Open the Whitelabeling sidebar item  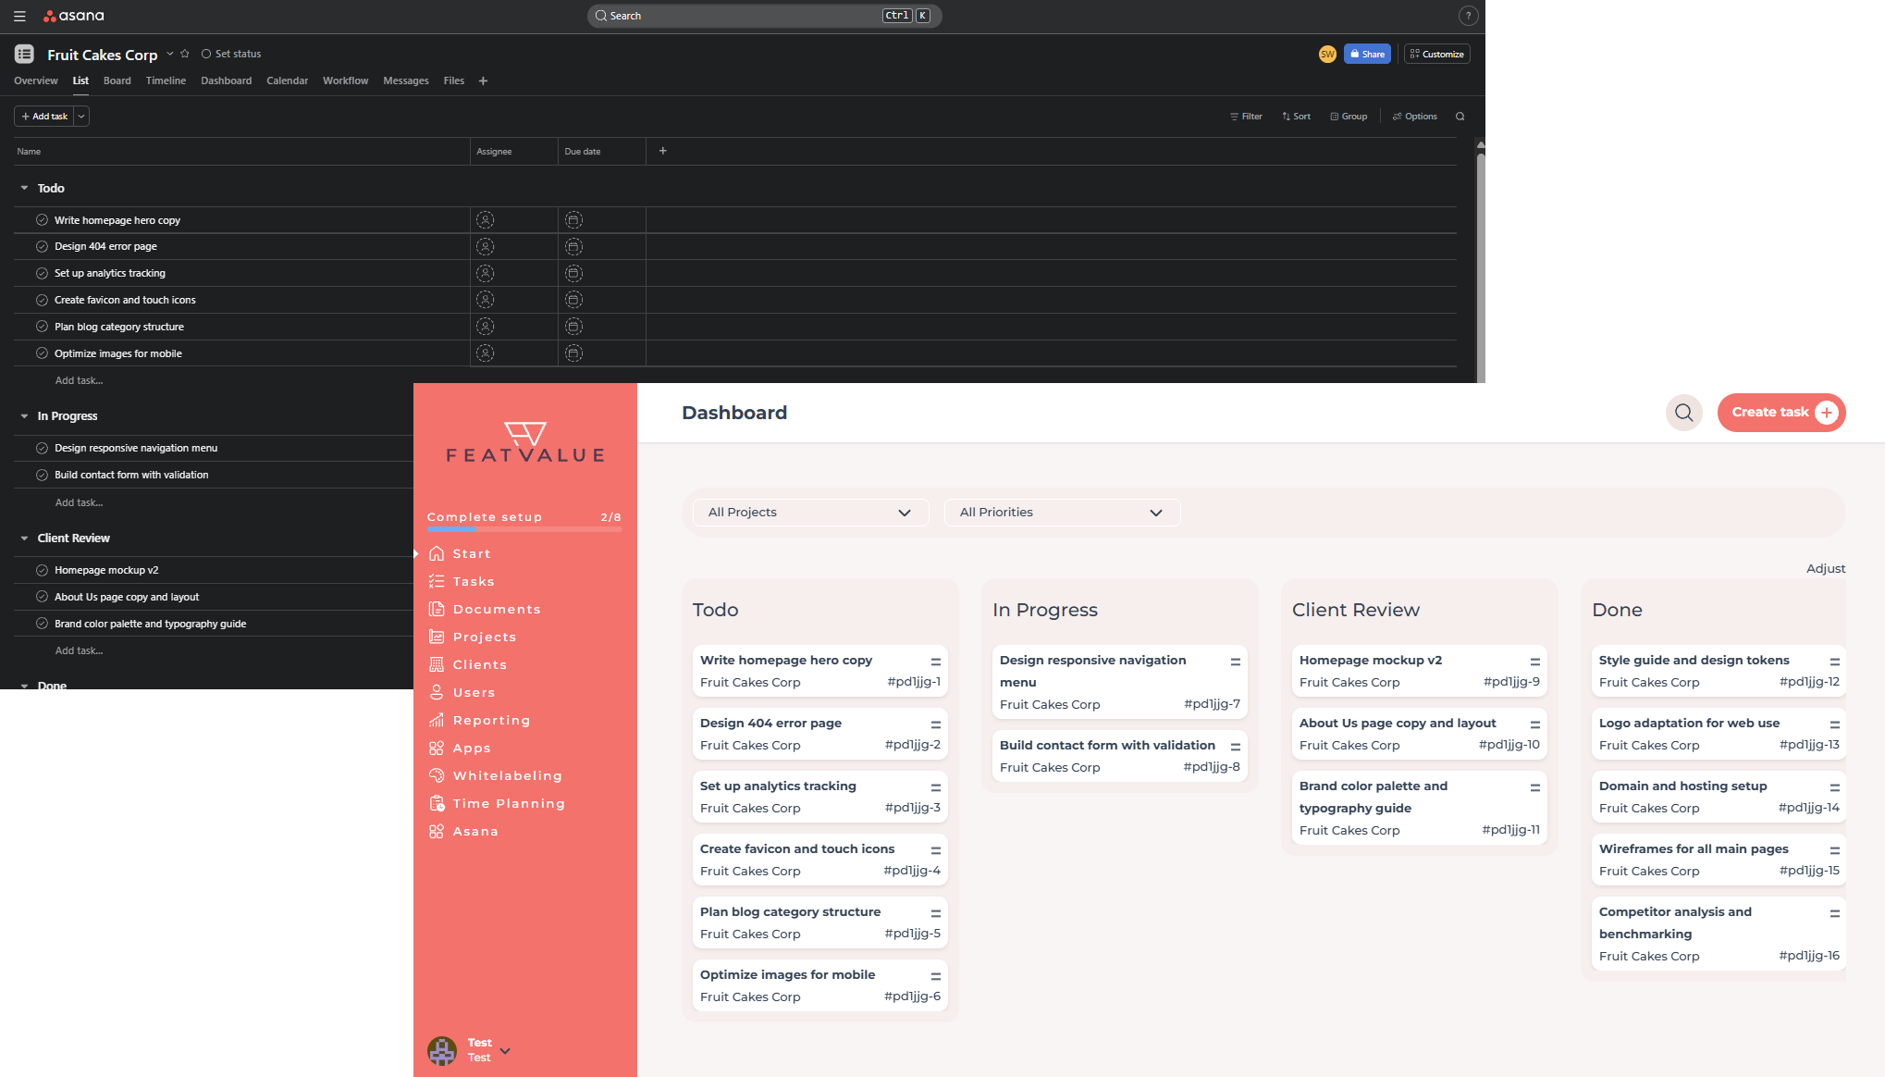[507, 775]
